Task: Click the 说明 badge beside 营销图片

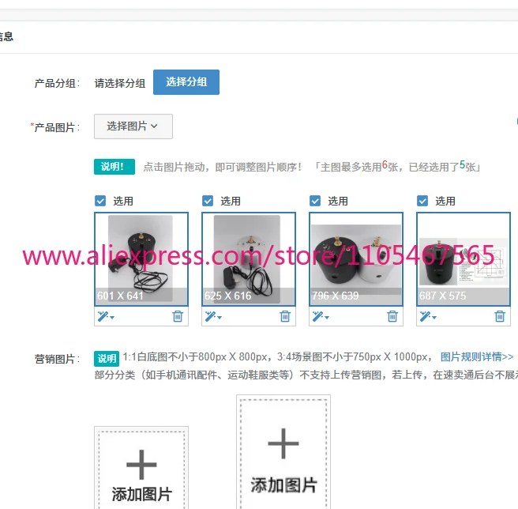Action: pyautogui.click(x=107, y=359)
